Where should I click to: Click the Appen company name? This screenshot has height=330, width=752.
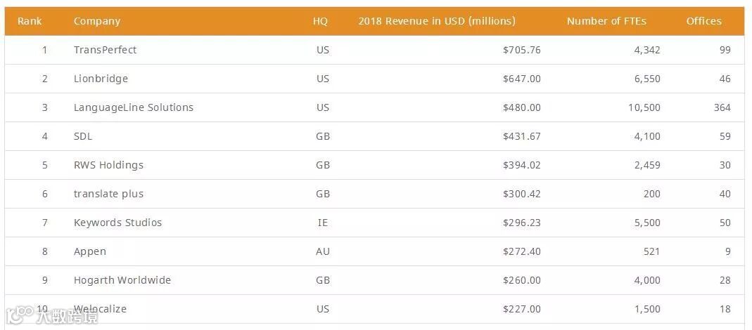pos(90,251)
